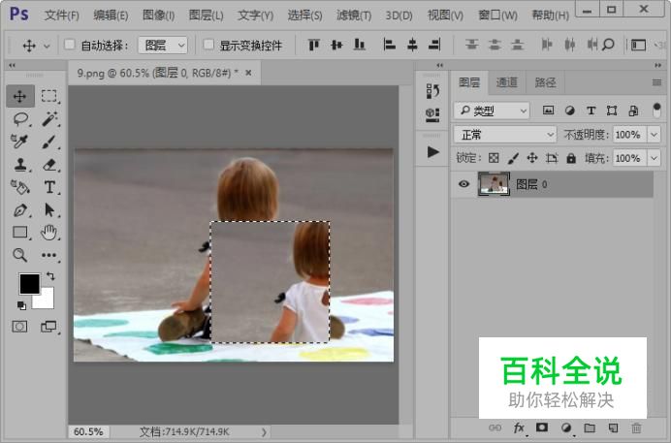This screenshot has height=443, width=671.
Task: Select the Rectangular Marquee tool
Action: click(x=49, y=96)
